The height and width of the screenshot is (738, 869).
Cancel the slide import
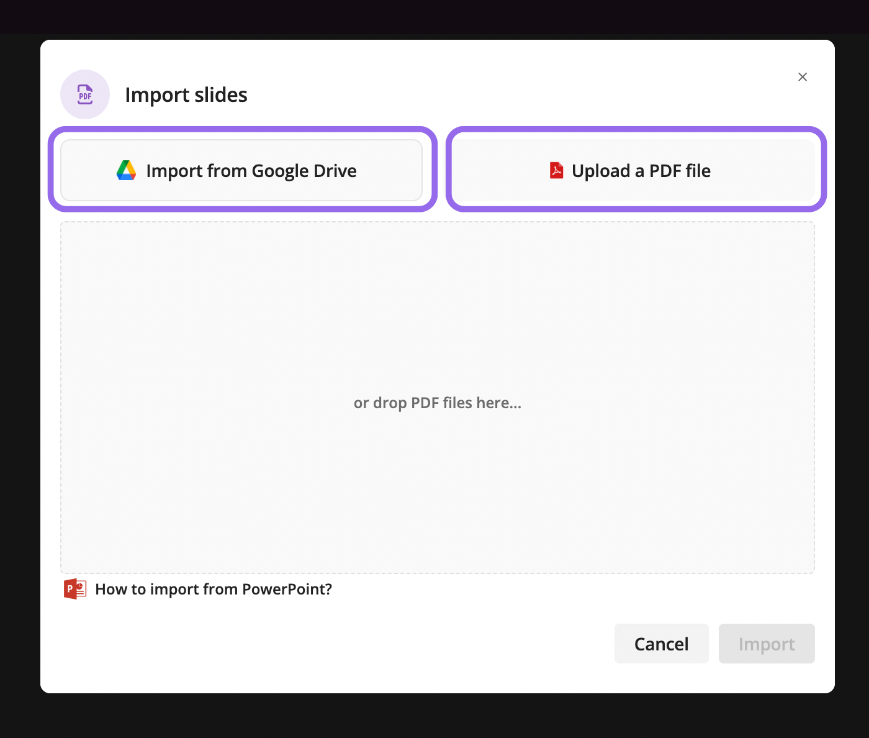[x=662, y=644]
